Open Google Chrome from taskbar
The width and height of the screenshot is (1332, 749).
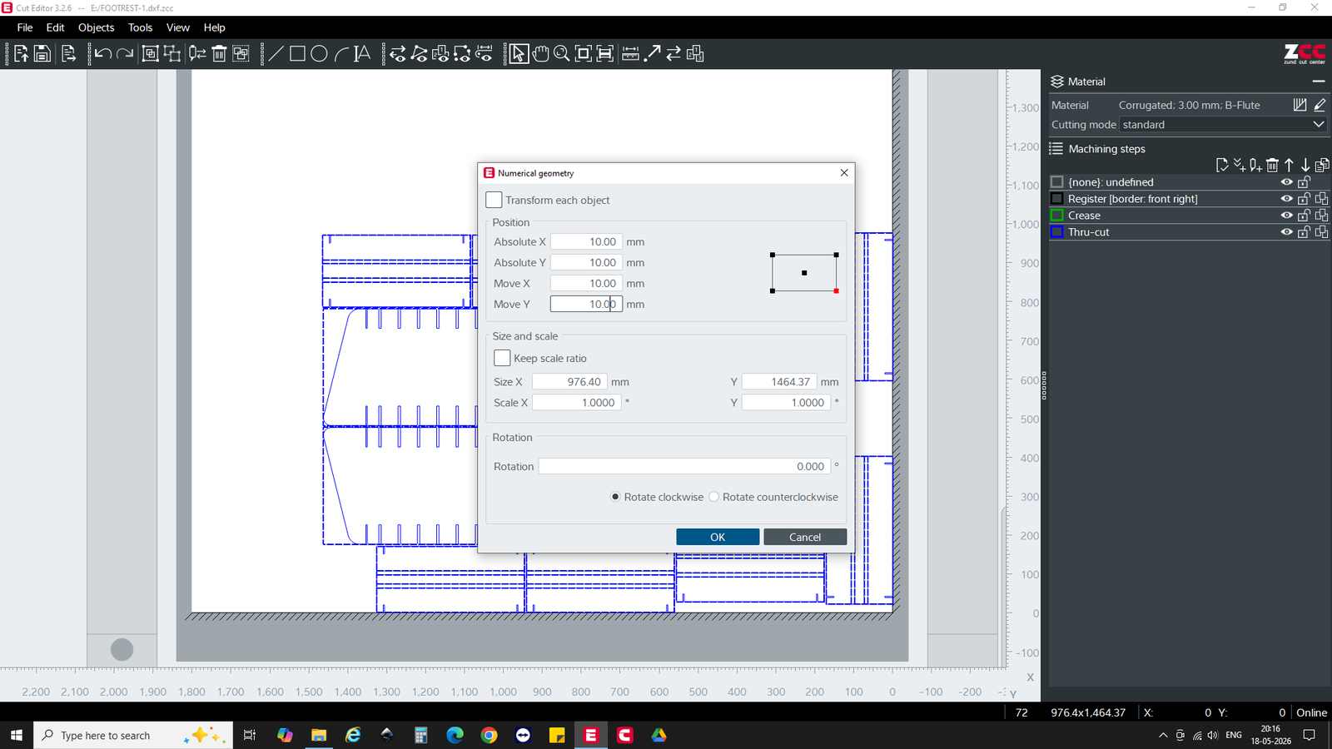coord(489,735)
